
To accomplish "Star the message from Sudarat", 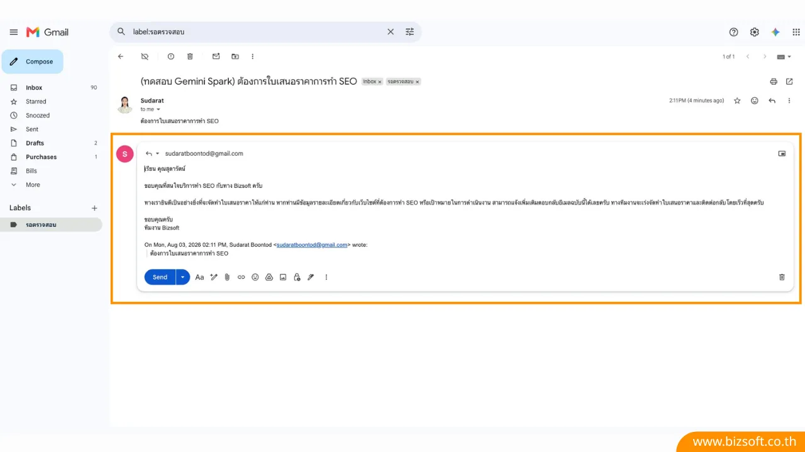I will pos(737,100).
